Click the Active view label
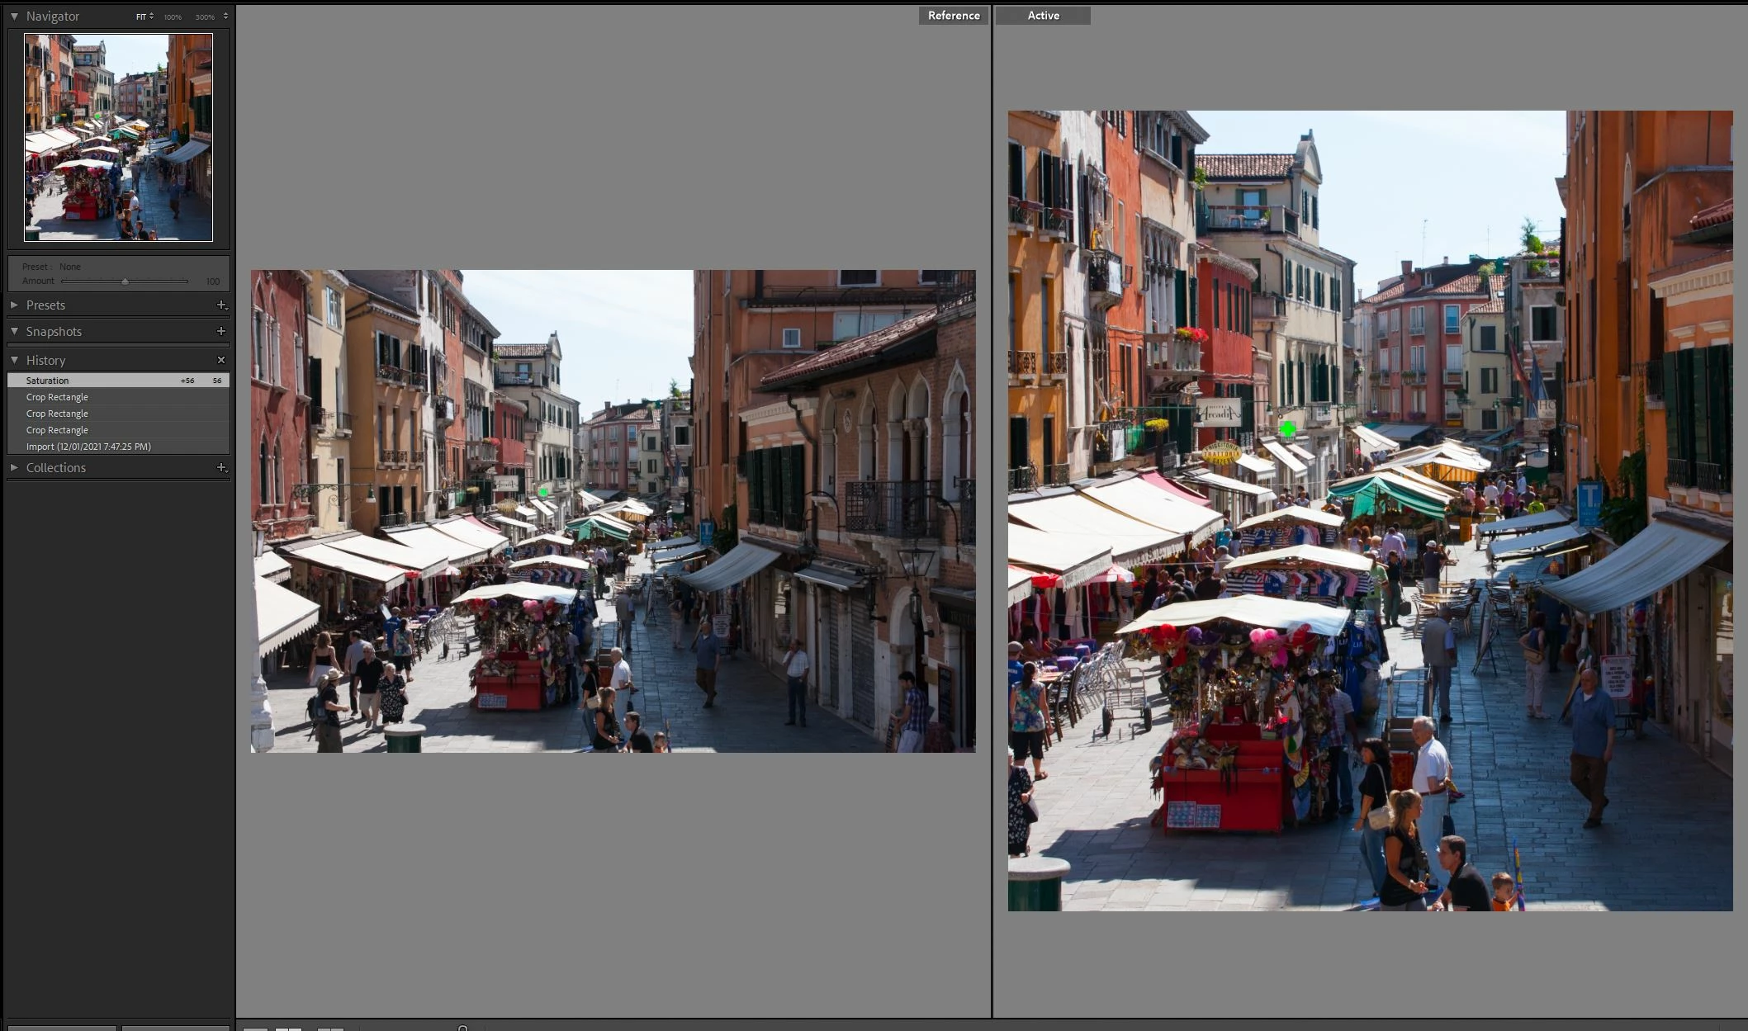 coord(1043,16)
